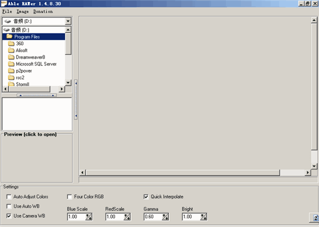Click image area vertical scrollbar thumb
This screenshot has height=227, width=319.
tap(314, 87)
